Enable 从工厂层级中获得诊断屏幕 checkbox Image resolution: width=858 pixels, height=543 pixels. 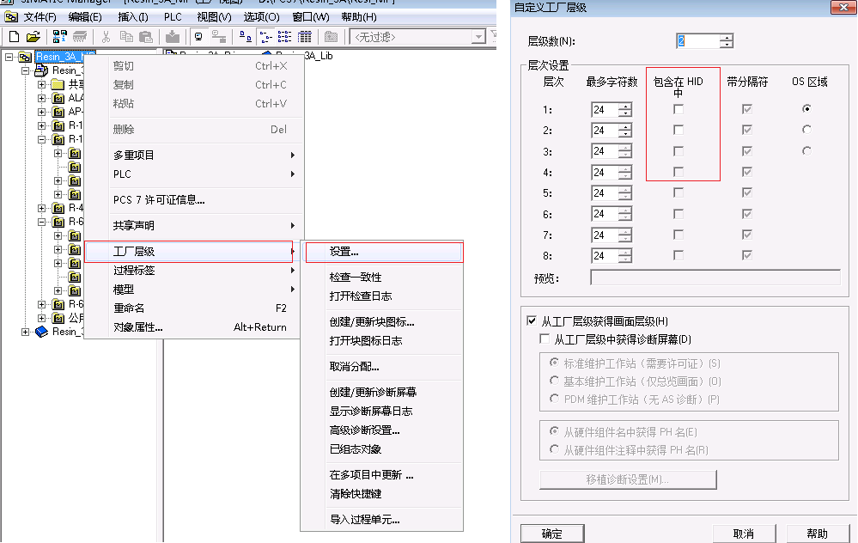[x=545, y=339]
